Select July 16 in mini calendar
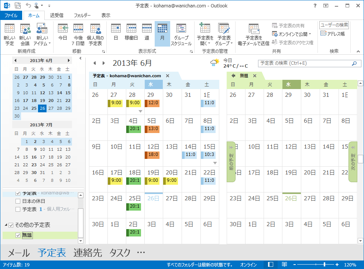Image resolution: width=364 pixels, height=269 pixels. coord(34,157)
